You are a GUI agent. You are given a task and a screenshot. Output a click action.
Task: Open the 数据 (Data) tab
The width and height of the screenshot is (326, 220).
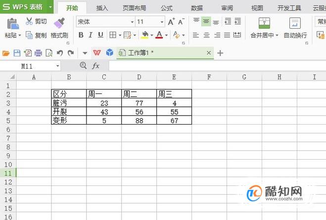pos(197,8)
